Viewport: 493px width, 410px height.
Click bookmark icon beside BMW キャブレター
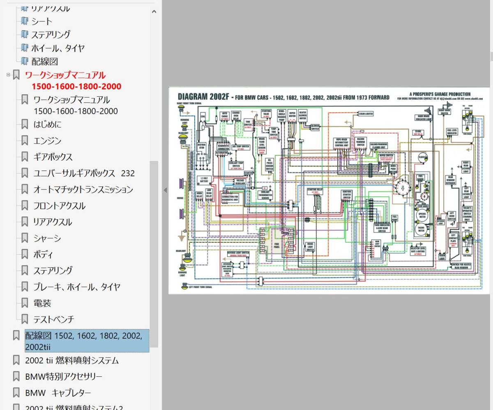coord(16,393)
